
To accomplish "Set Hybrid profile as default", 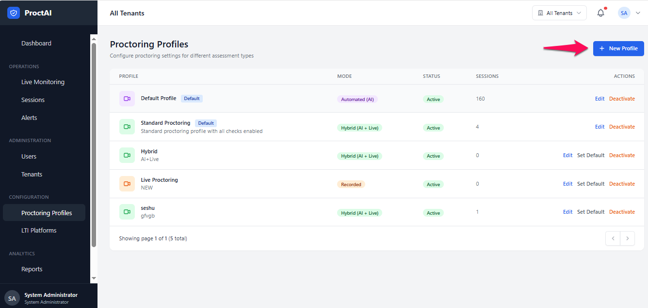I will pos(591,155).
